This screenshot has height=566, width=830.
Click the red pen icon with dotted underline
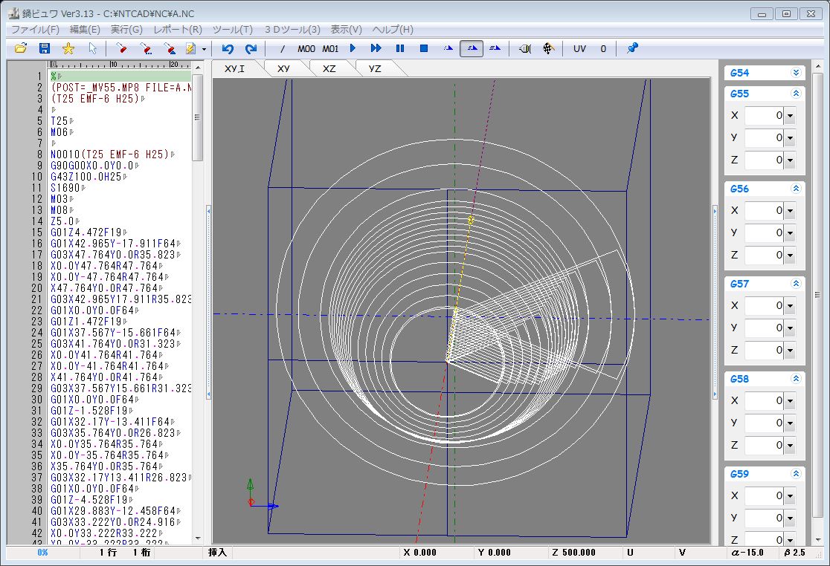(146, 48)
